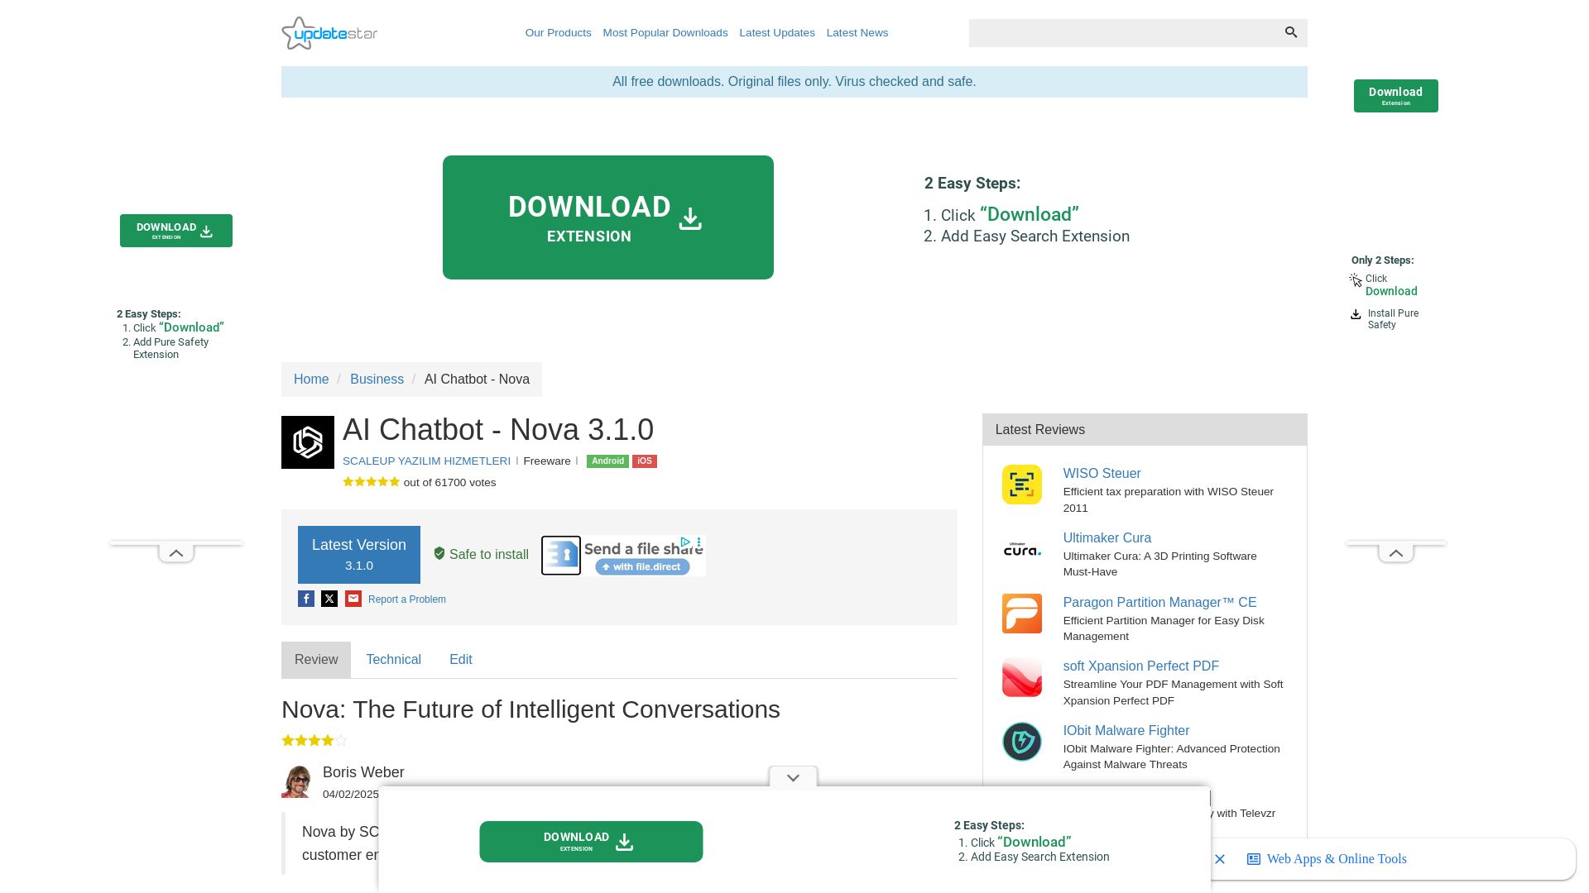Switch to the Review tab
The width and height of the screenshot is (1589, 893).
pos(316,660)
